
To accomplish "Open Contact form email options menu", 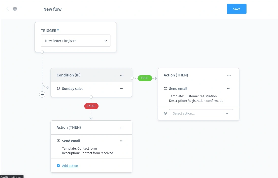I will (122, 141).
